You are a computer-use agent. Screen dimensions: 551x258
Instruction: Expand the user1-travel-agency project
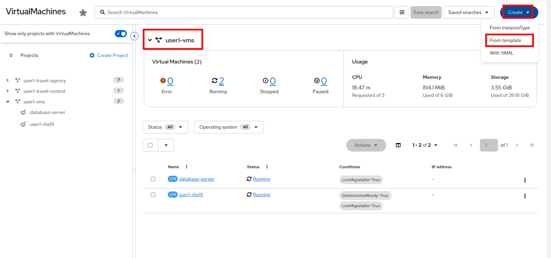8,81
